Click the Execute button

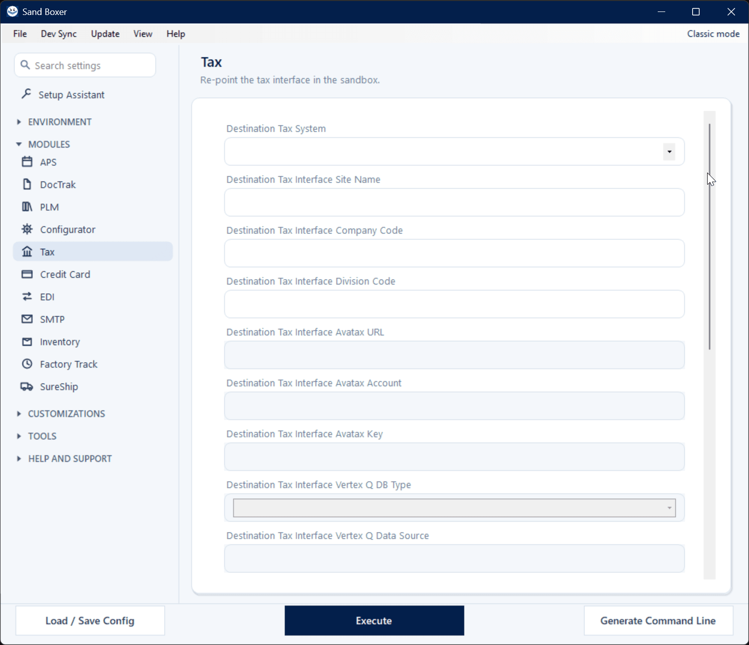coord(374,621)
